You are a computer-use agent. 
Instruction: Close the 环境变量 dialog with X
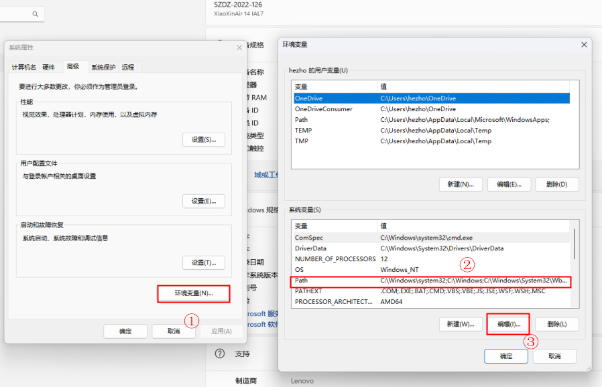coord(584,44)
